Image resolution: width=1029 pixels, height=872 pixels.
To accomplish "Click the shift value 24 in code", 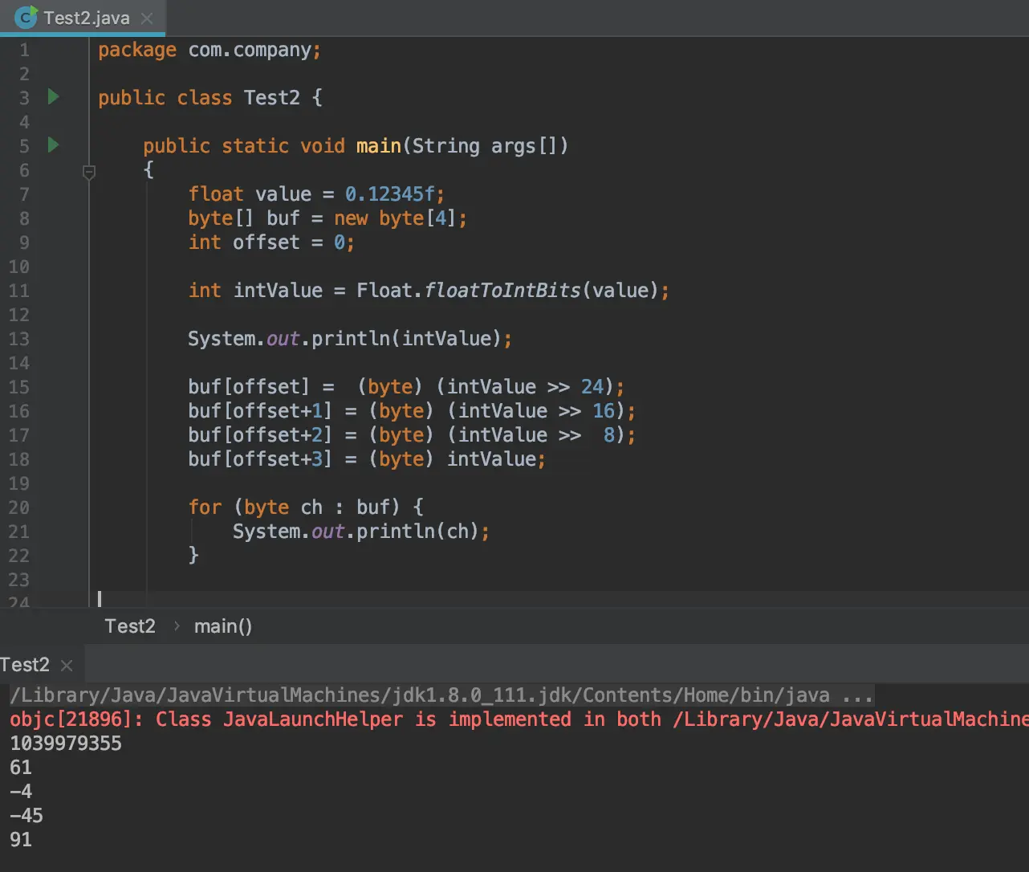I will click(592, 387).
